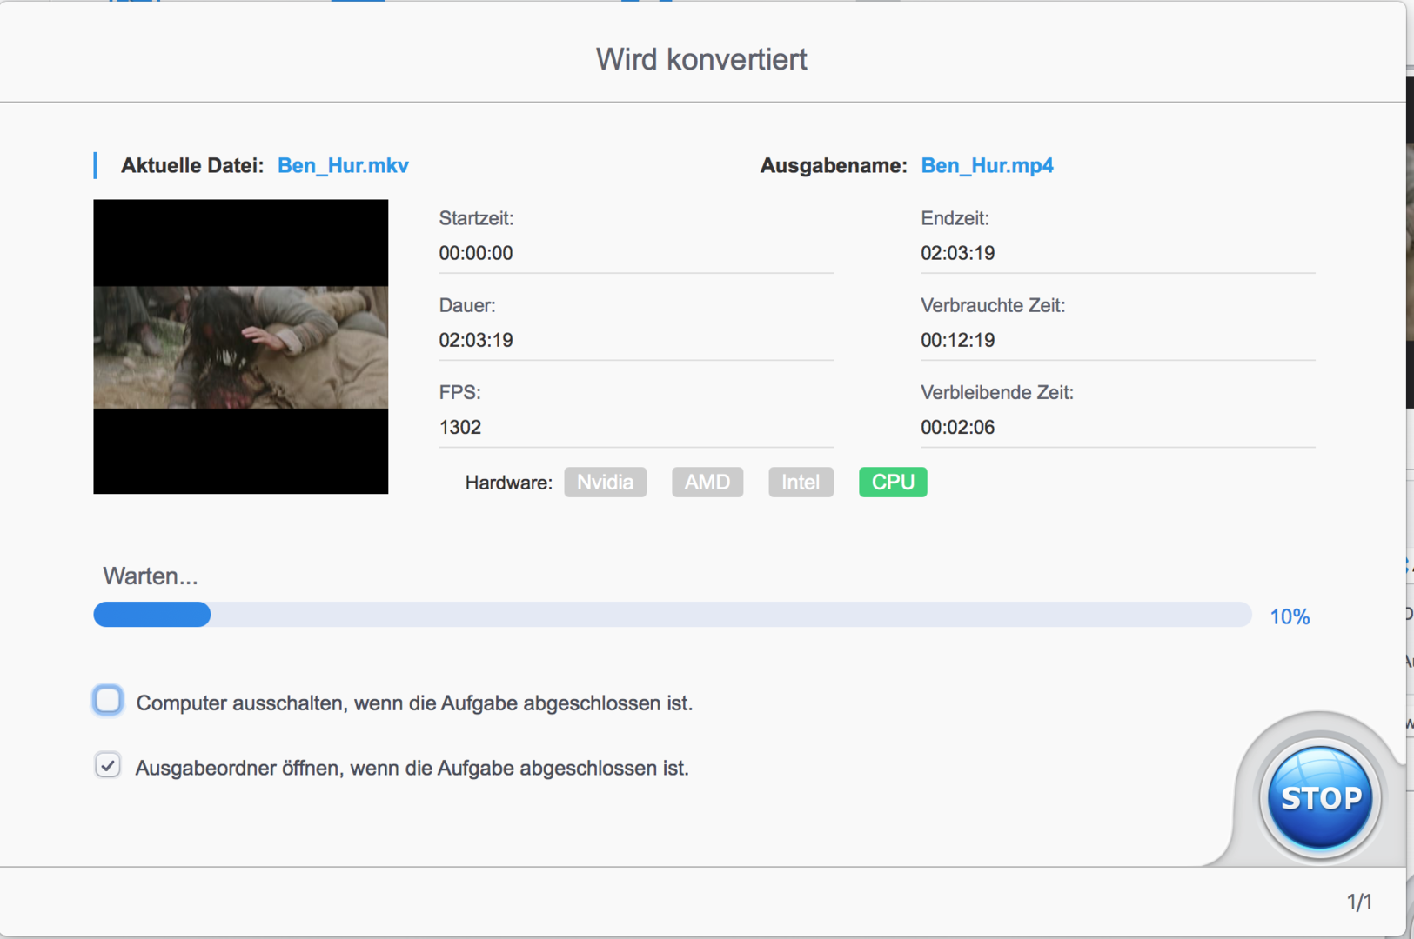
Task: Click the Wird konvertiert dialog title
Action: [x=701, y=59]
